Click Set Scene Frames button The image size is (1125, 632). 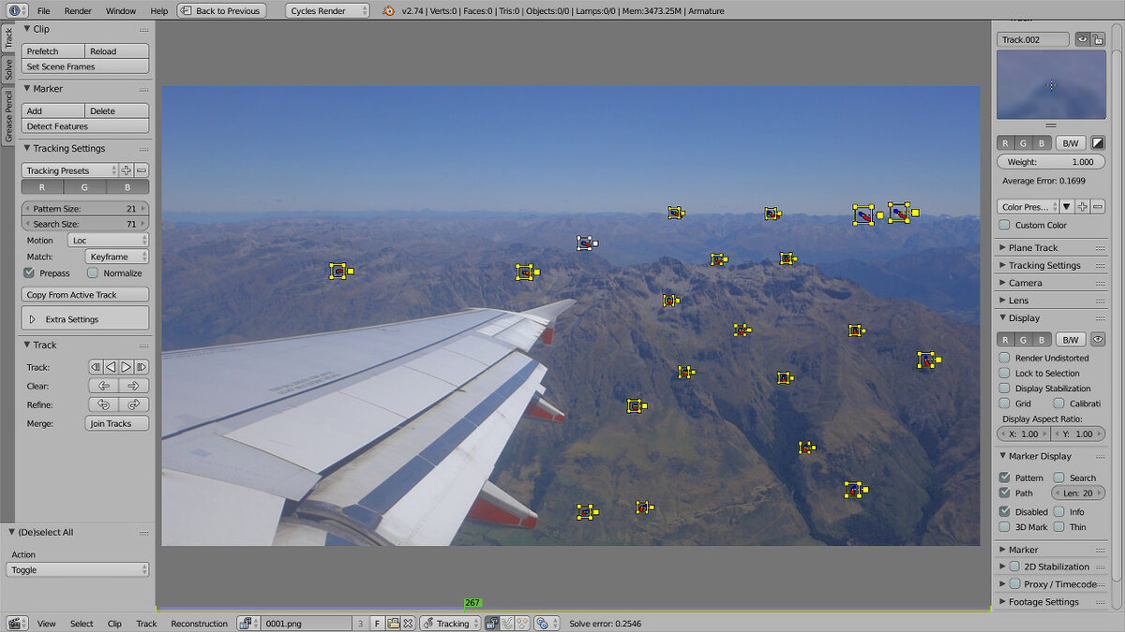coord(85,66)
